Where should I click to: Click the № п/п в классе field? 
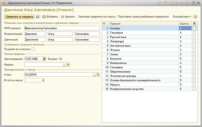point(34,80)
